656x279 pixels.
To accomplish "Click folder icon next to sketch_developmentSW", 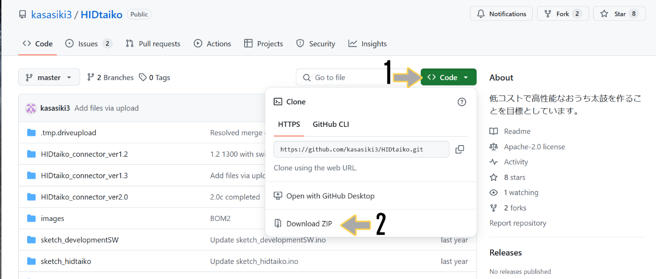I will [x=31, y=240].
